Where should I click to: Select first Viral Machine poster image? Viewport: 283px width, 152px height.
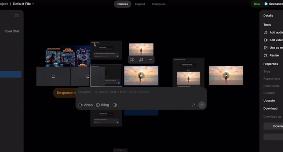pos(53,57)
